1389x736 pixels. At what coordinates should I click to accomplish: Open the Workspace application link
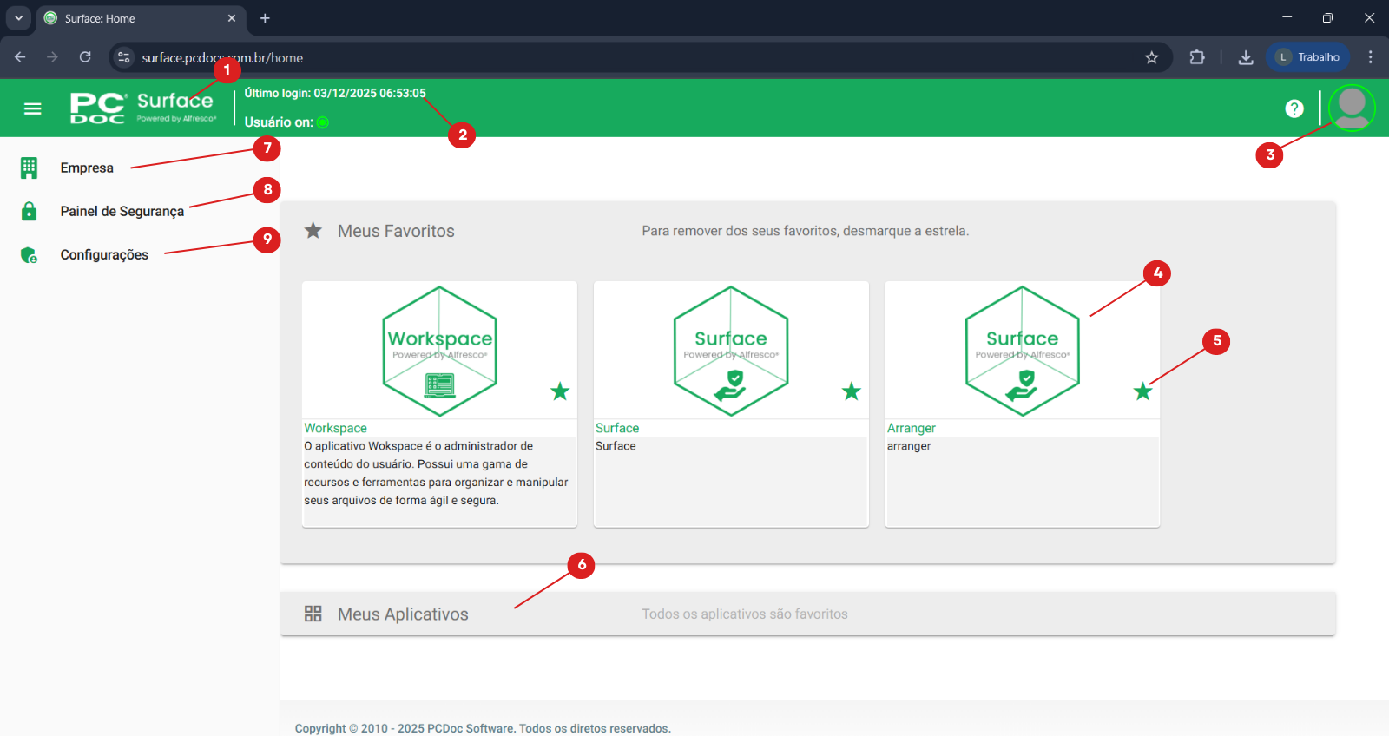click(x=335, y=428)
